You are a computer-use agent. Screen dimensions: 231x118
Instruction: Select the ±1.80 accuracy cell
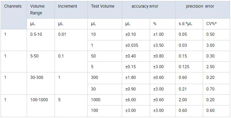click(x=136, y=77)
